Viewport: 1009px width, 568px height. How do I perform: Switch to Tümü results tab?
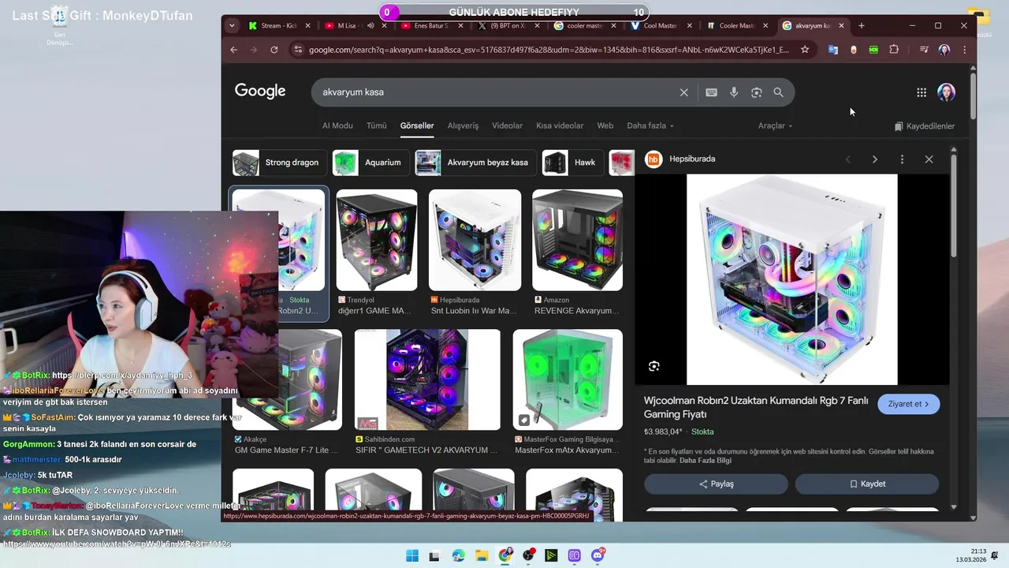[376, 125]
